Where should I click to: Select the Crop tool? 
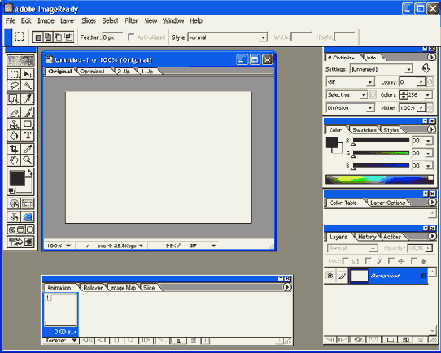[14, 149]
